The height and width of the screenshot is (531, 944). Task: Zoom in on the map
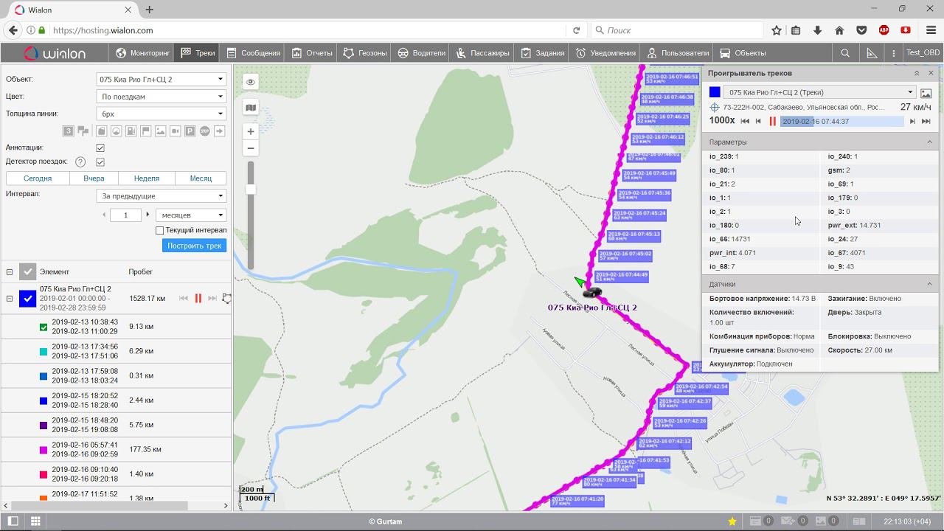tap(251, 131)
